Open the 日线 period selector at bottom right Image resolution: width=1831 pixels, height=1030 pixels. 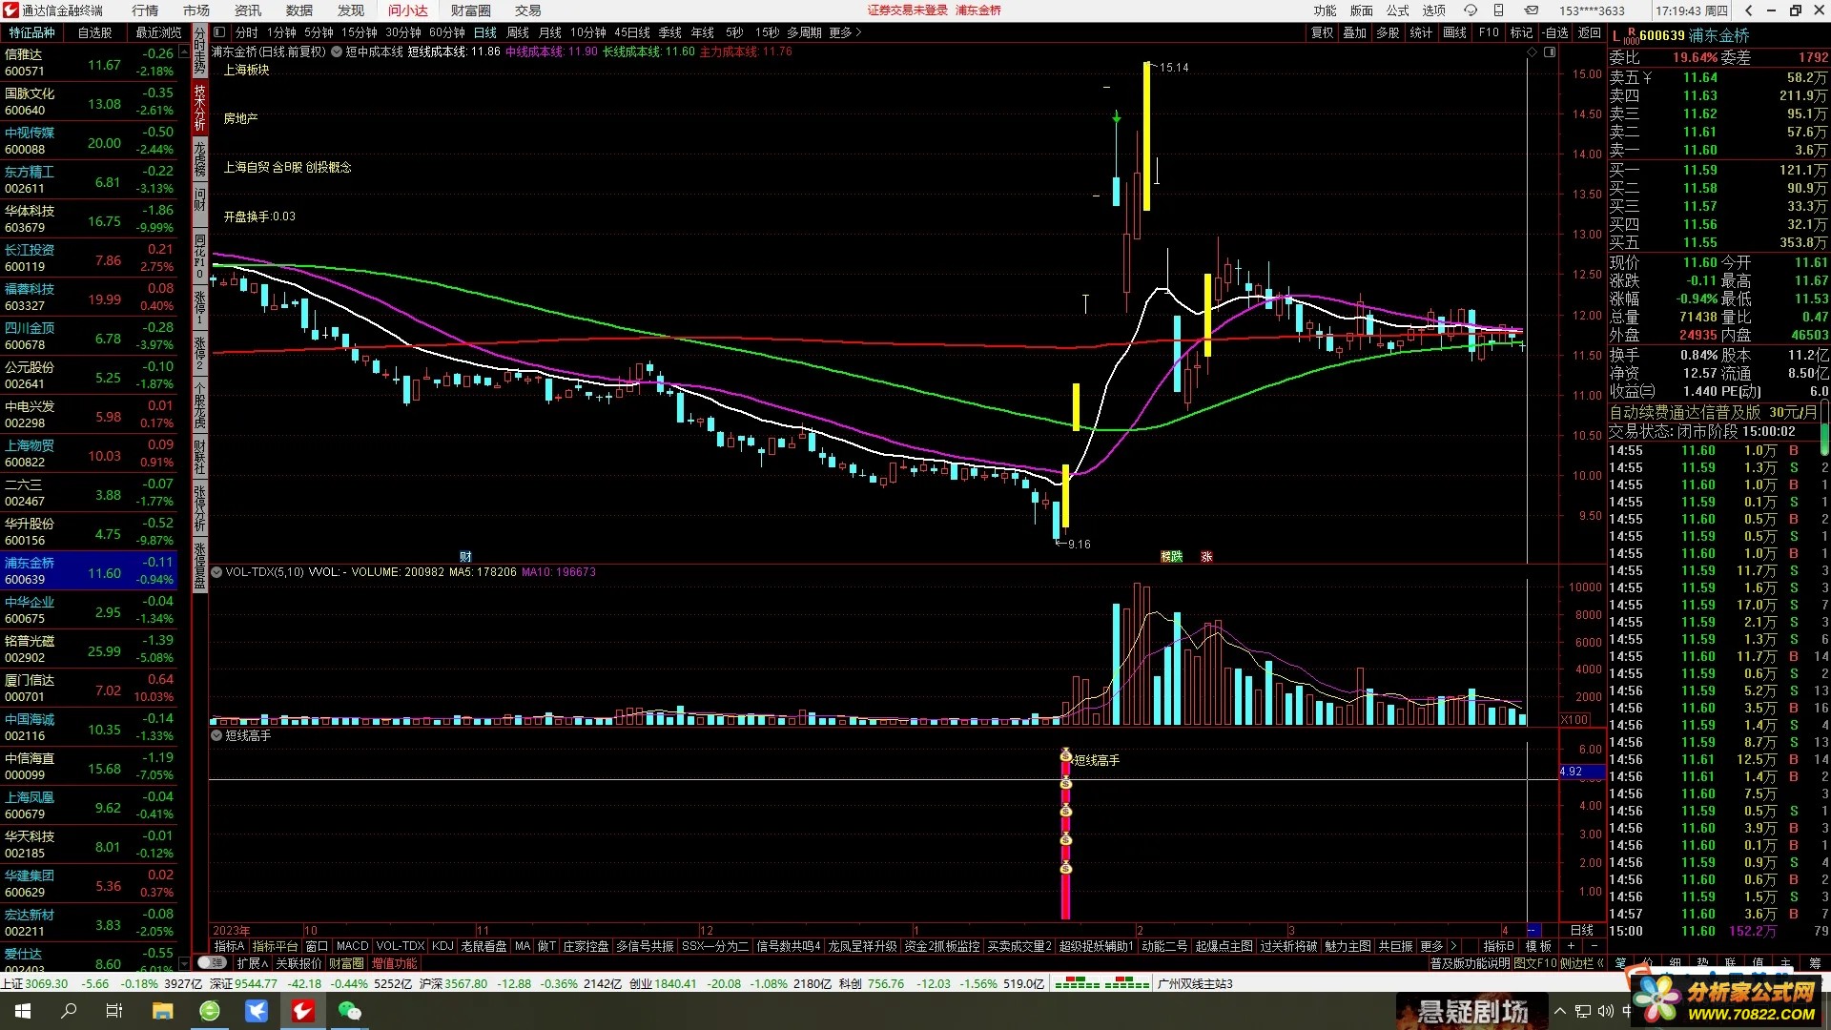(1581, 930)
